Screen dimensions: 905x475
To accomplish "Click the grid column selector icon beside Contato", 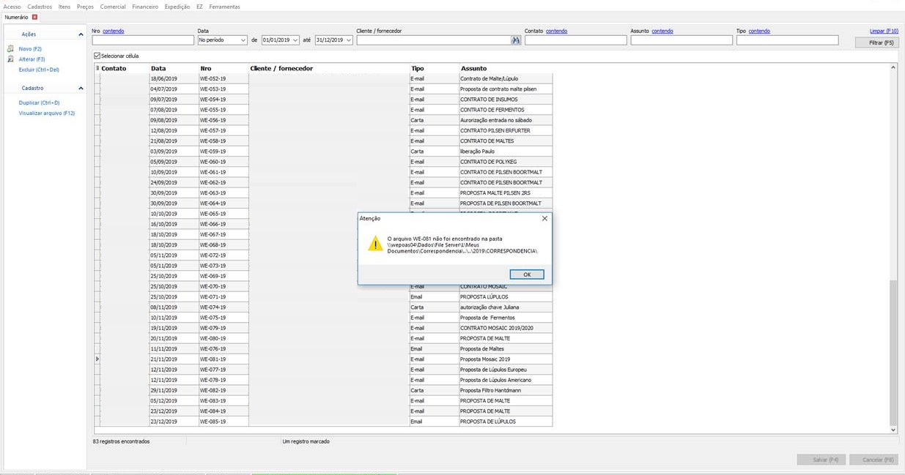I will point(97,68).
